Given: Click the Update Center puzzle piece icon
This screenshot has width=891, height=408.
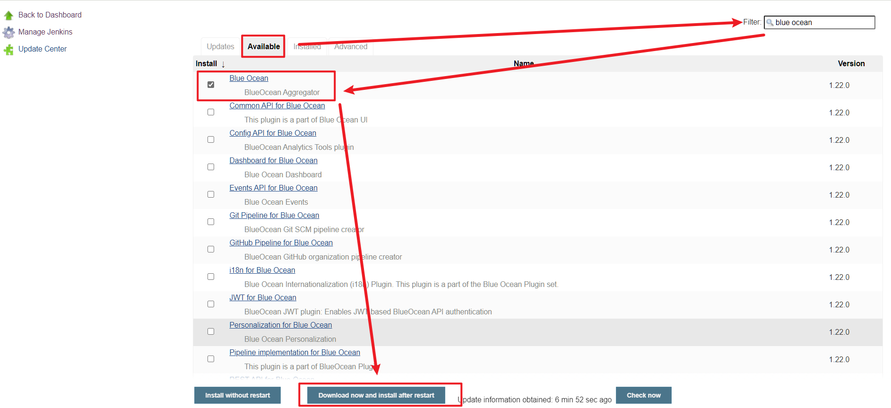Looking at the screenshot, I should point(9,49).
